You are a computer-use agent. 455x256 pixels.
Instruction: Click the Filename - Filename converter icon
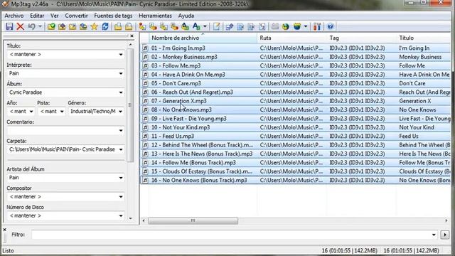(x=164, y=27)
